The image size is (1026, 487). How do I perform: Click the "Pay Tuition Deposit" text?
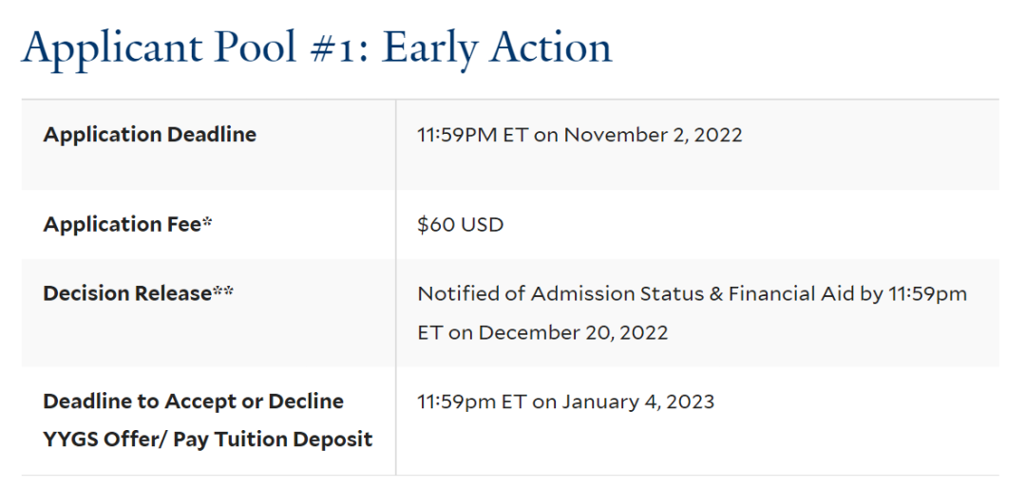click(273, 440)
